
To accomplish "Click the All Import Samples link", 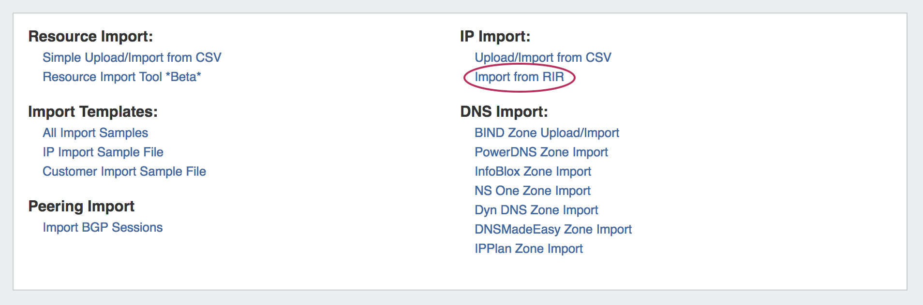I will point(95,133).
